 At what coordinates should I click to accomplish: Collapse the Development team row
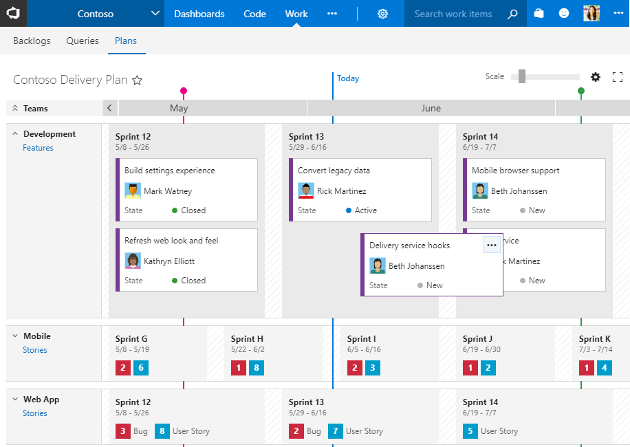coord(15,134)
